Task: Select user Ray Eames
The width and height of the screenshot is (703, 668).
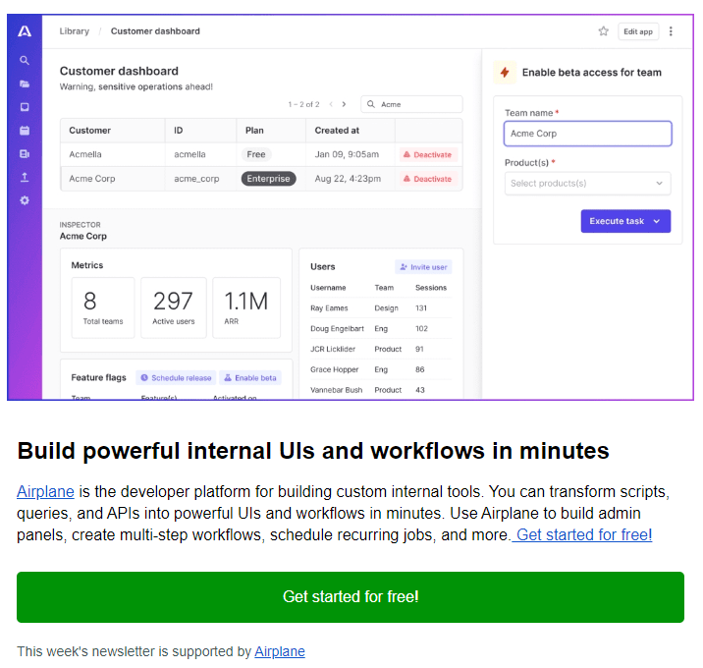Action: (x=329, y=308)
